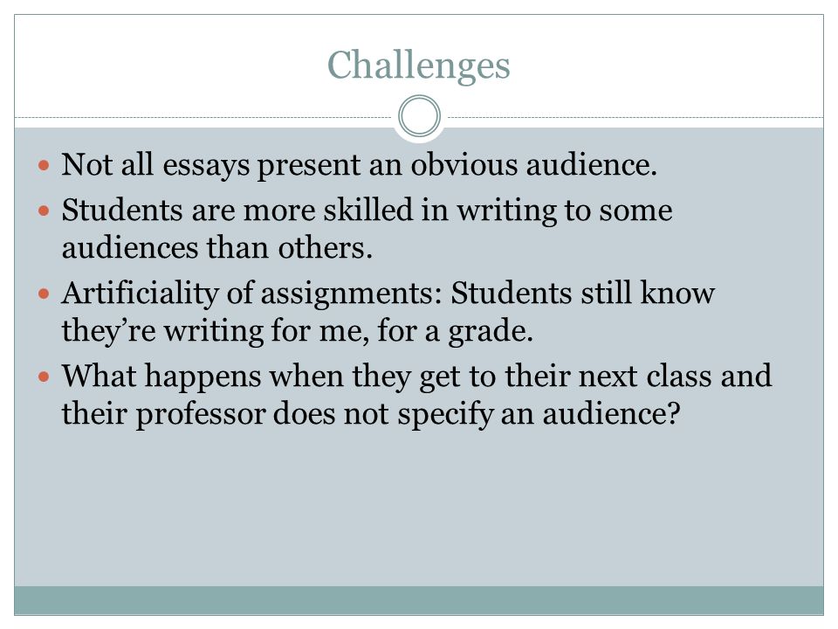This screenshot has height=629, width=838.
Task: Click the words 'Artificiality of assignments:'
Action: pyautogui.click(x=251, y=294)
